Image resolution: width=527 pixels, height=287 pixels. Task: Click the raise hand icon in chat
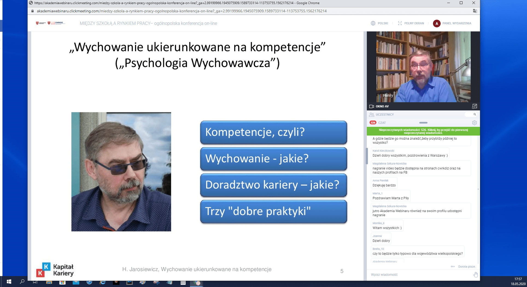pos(476,275)
